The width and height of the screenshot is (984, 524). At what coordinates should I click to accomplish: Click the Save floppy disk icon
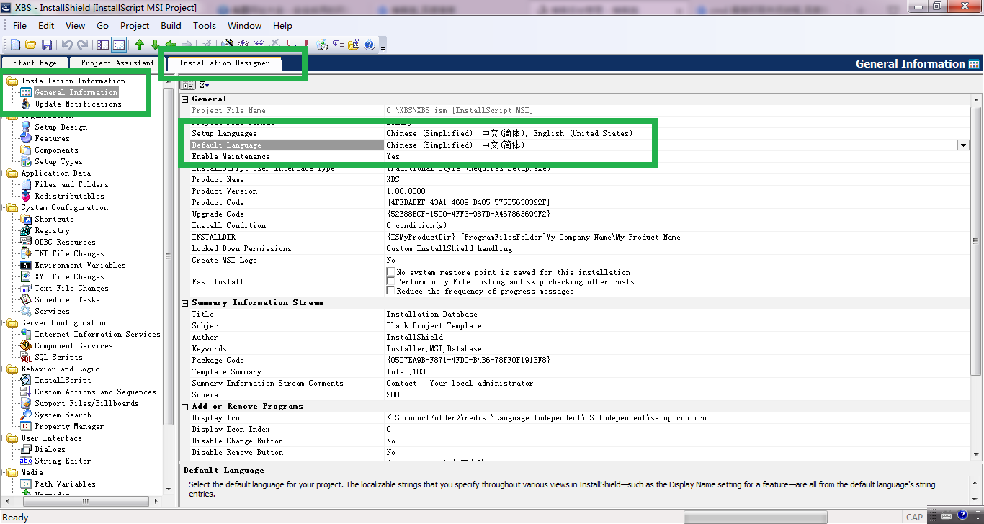tap(47, 45)
